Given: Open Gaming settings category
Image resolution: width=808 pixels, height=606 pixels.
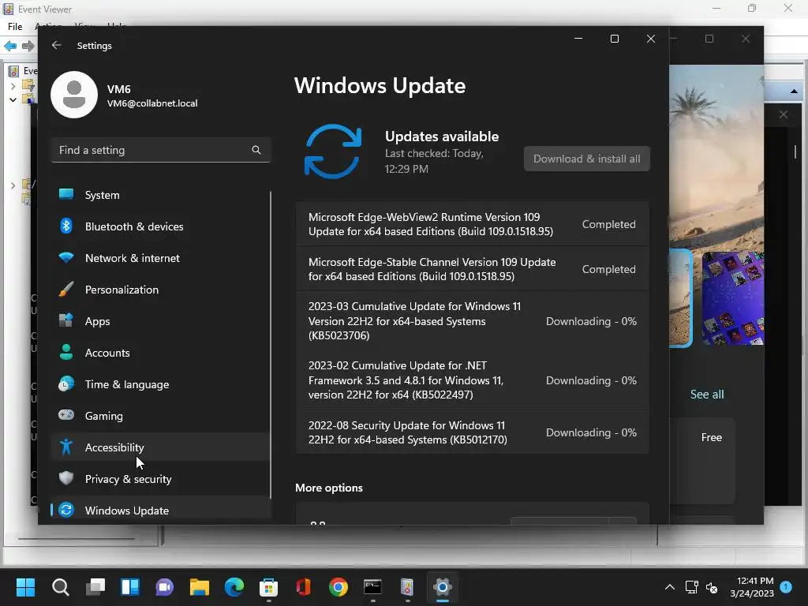Looking at the screenshot, I should pos(160,415).
